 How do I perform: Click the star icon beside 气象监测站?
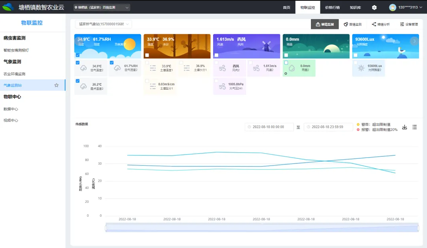click(x=56, y=85)
